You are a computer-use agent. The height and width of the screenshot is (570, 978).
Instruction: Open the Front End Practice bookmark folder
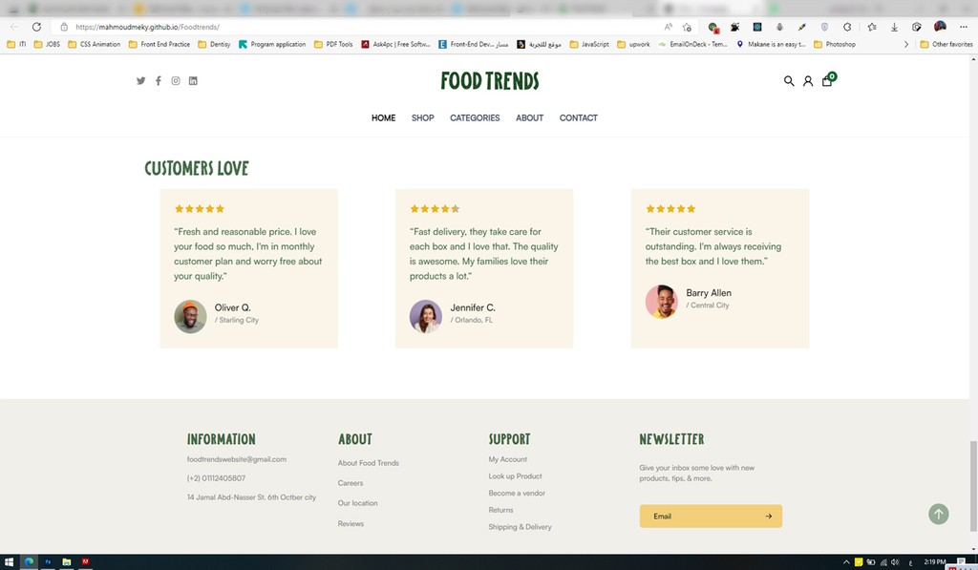click(159, 44)
